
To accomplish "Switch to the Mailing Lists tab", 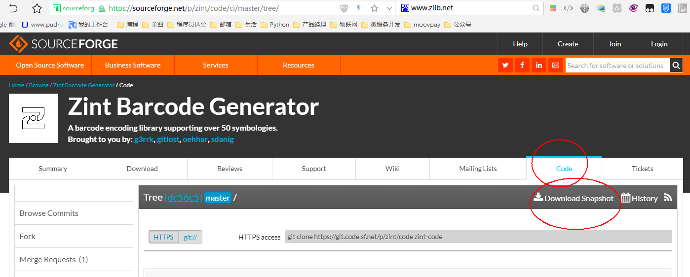I will 478,169.
